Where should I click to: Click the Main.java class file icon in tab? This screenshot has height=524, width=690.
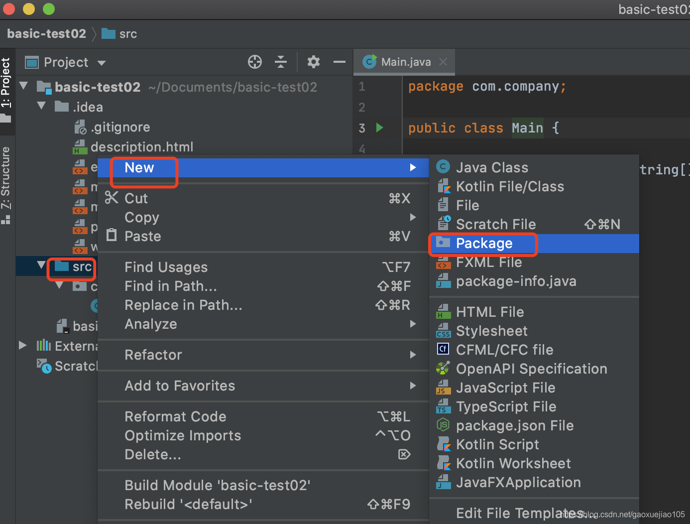coord(369,61)
